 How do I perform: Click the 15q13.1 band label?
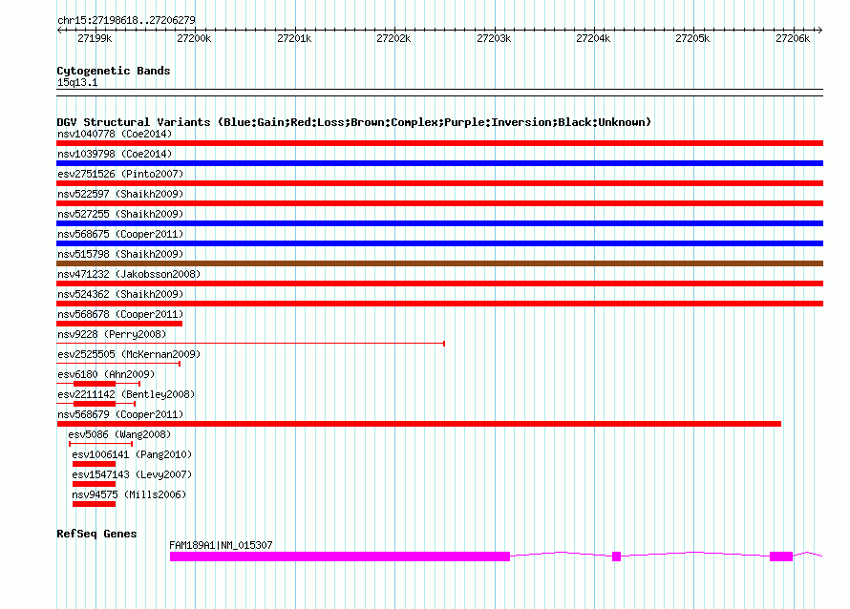[x=77, y=82]
